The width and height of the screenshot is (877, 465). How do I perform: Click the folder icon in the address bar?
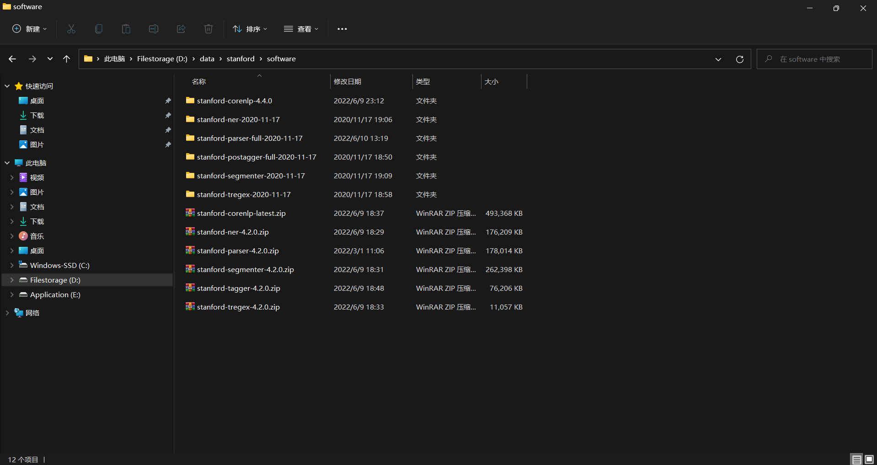pos(88,59)
